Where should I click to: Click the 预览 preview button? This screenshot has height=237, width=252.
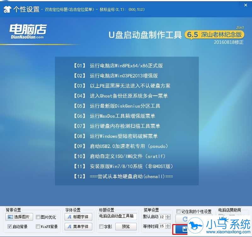point(126,227)
